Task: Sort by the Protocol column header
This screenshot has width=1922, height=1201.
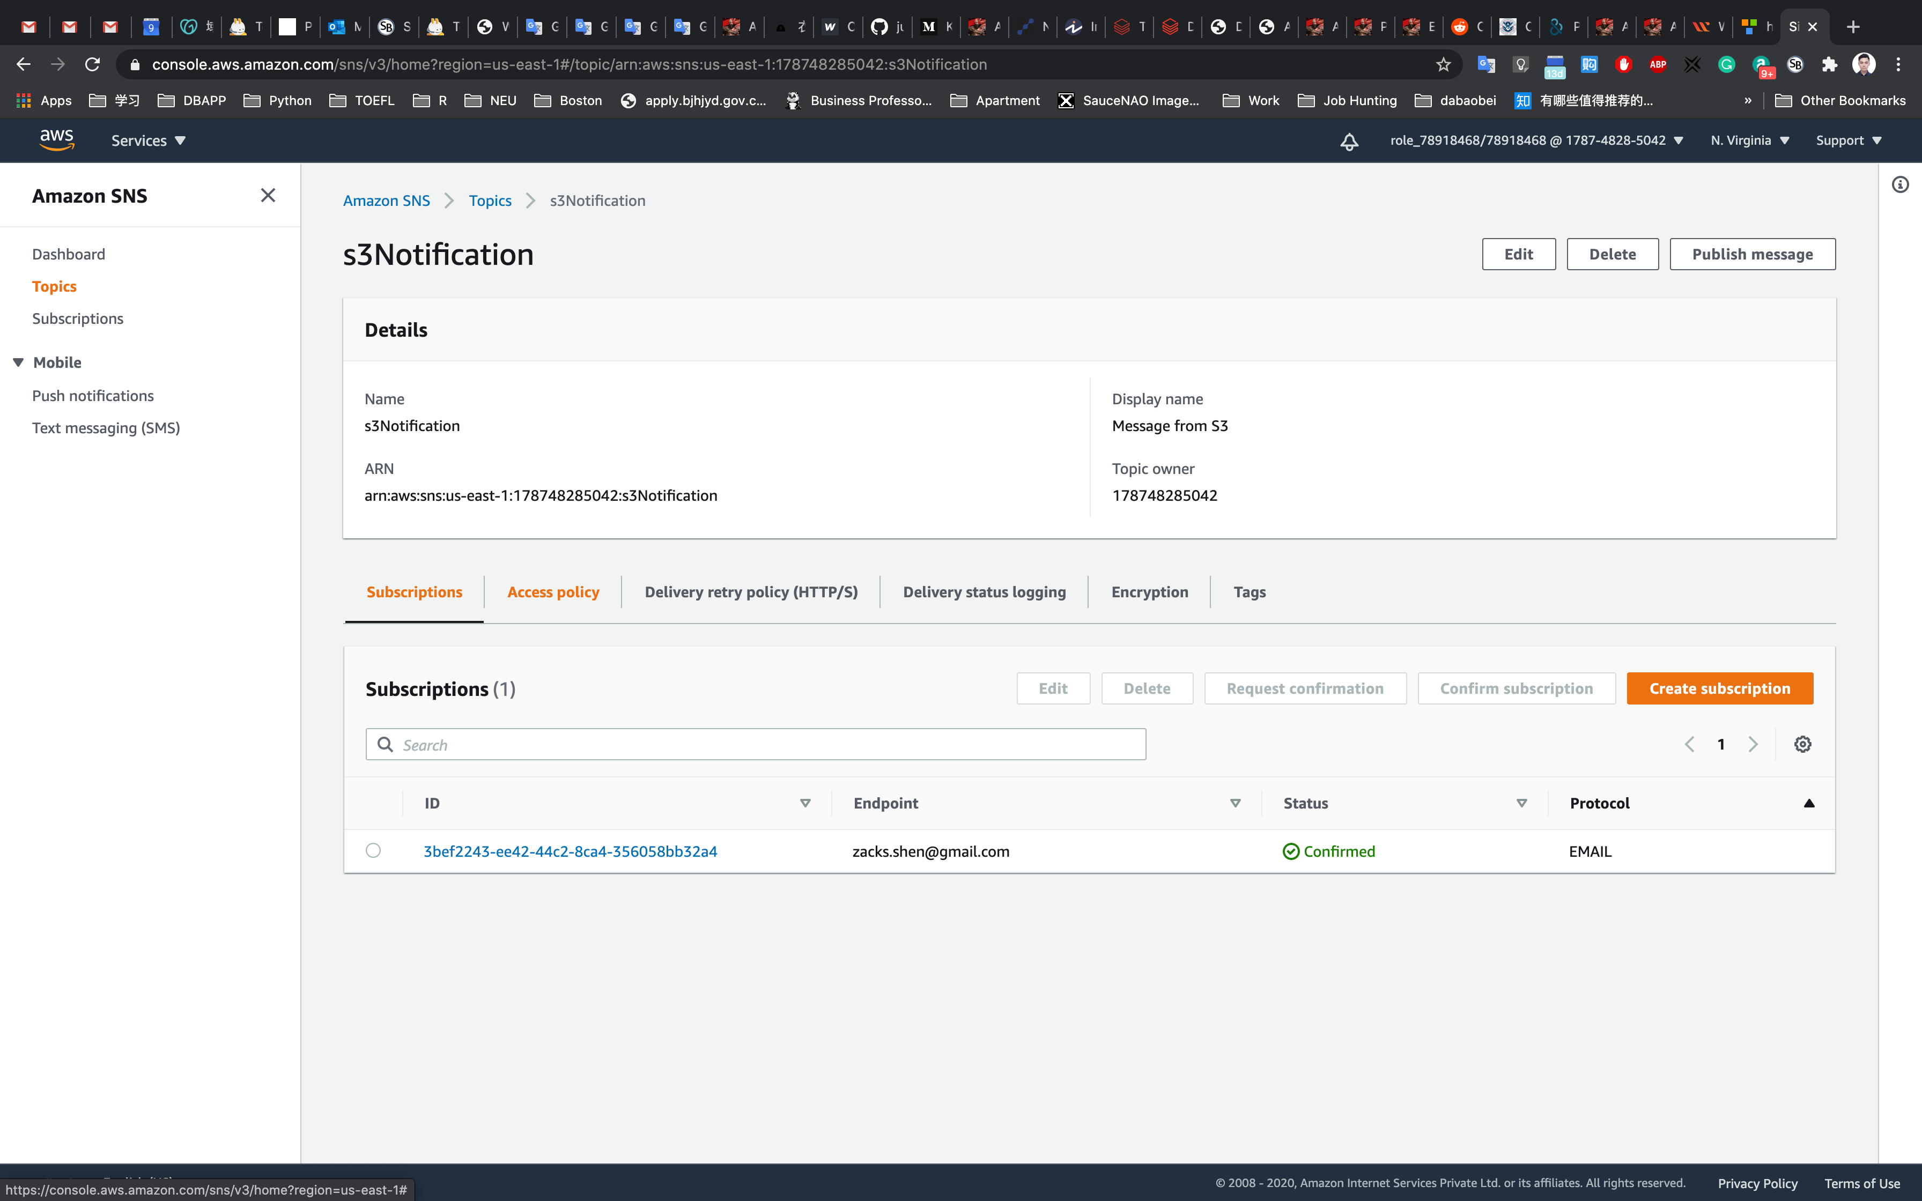Action: pos(1600,803)
